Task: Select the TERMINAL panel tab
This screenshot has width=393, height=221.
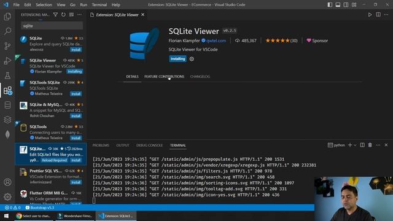Action: (x=178, y=145)
